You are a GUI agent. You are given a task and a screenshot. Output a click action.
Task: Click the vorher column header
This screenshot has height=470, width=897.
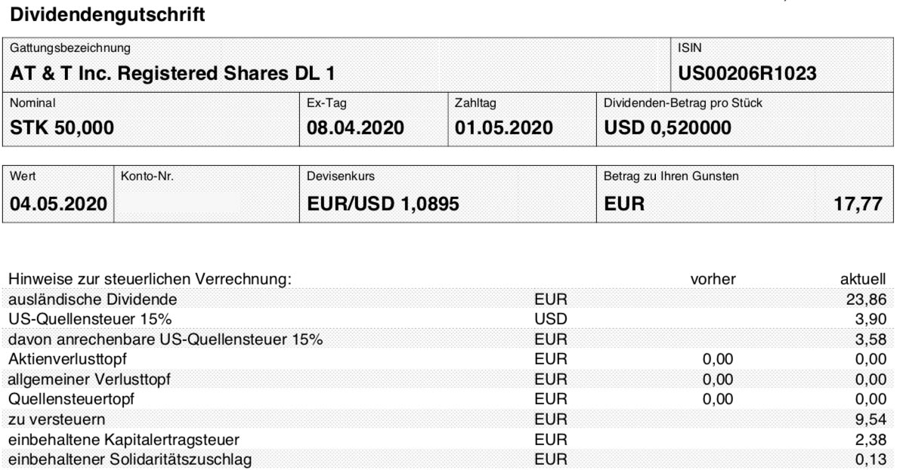[713, 279]
